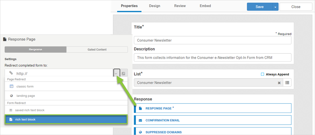Click the classic form icon
This screenshot has height=135, width=315.
(x=11, y=86)
